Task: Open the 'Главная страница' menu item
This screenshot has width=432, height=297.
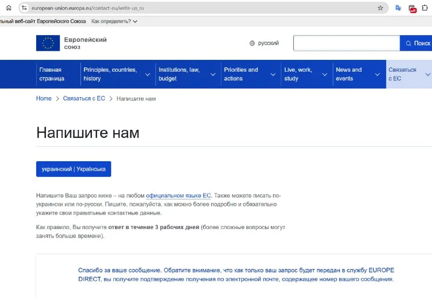Action: click(x=50, y=74)
